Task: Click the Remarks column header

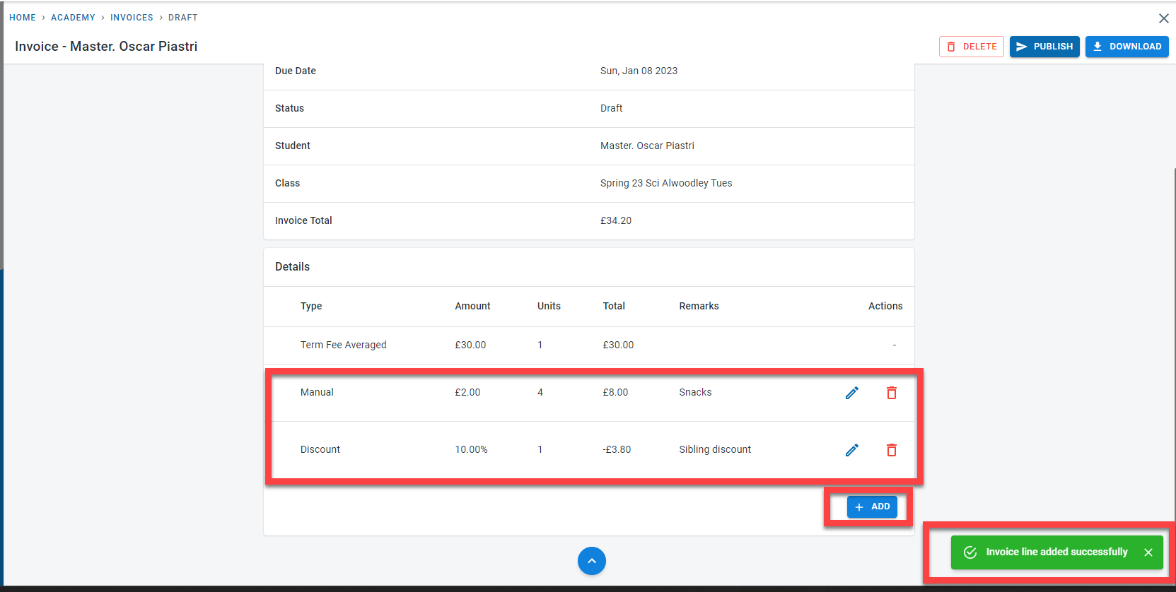Action: coord(699,306)
